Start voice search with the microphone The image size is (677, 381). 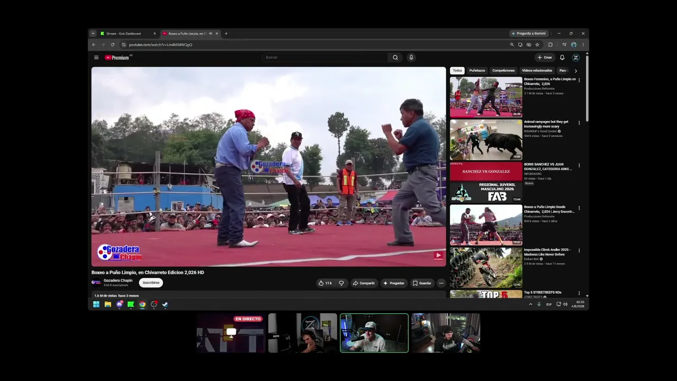pyautogui.click(x=411, y=58)
